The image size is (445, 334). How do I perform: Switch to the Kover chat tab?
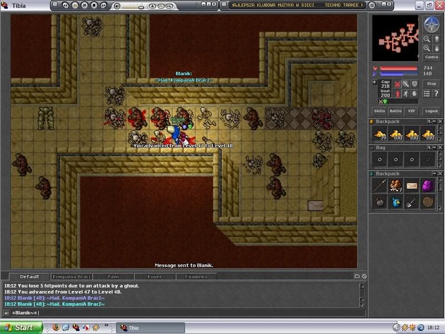[155, 276]
